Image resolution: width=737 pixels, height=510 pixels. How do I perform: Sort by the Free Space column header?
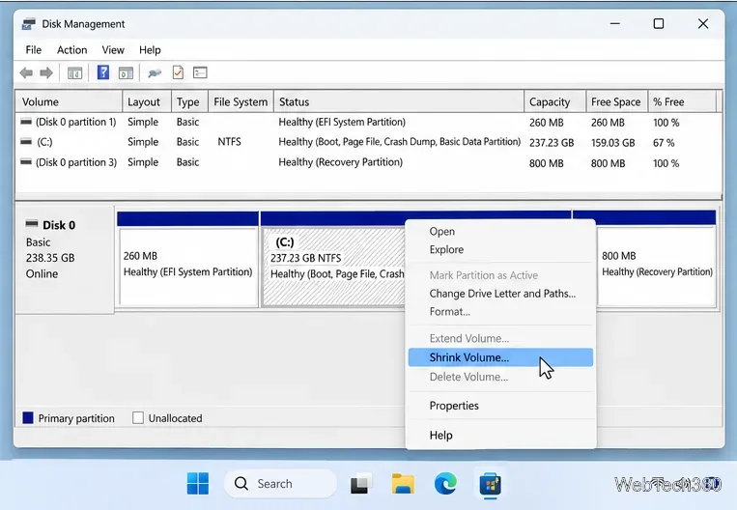coord(616,102)
